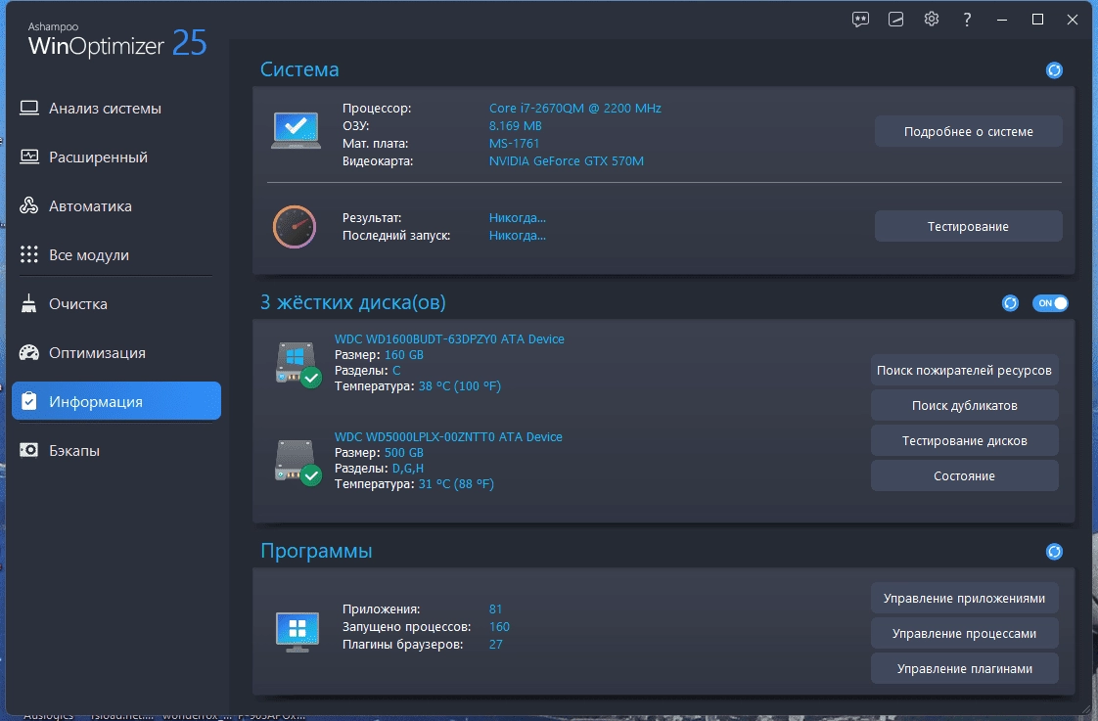Toggle the hard disks ON switch
This screenshot has height=721, width=1098.
click(x=1050, y=303)
